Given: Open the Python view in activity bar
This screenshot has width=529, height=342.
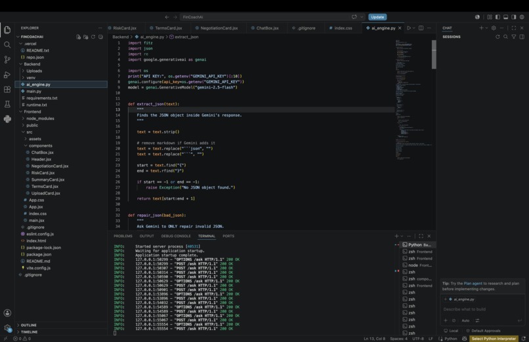Looking at the screenshot, I should tap(7, 119).
